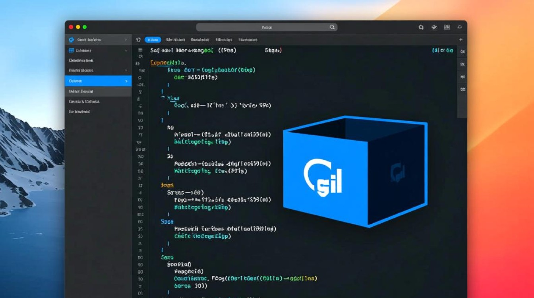Expand the chevron on the first sidebar item
Image resolution: width=534 pixels, height=298 pixels.
click(x=126, y=40)
